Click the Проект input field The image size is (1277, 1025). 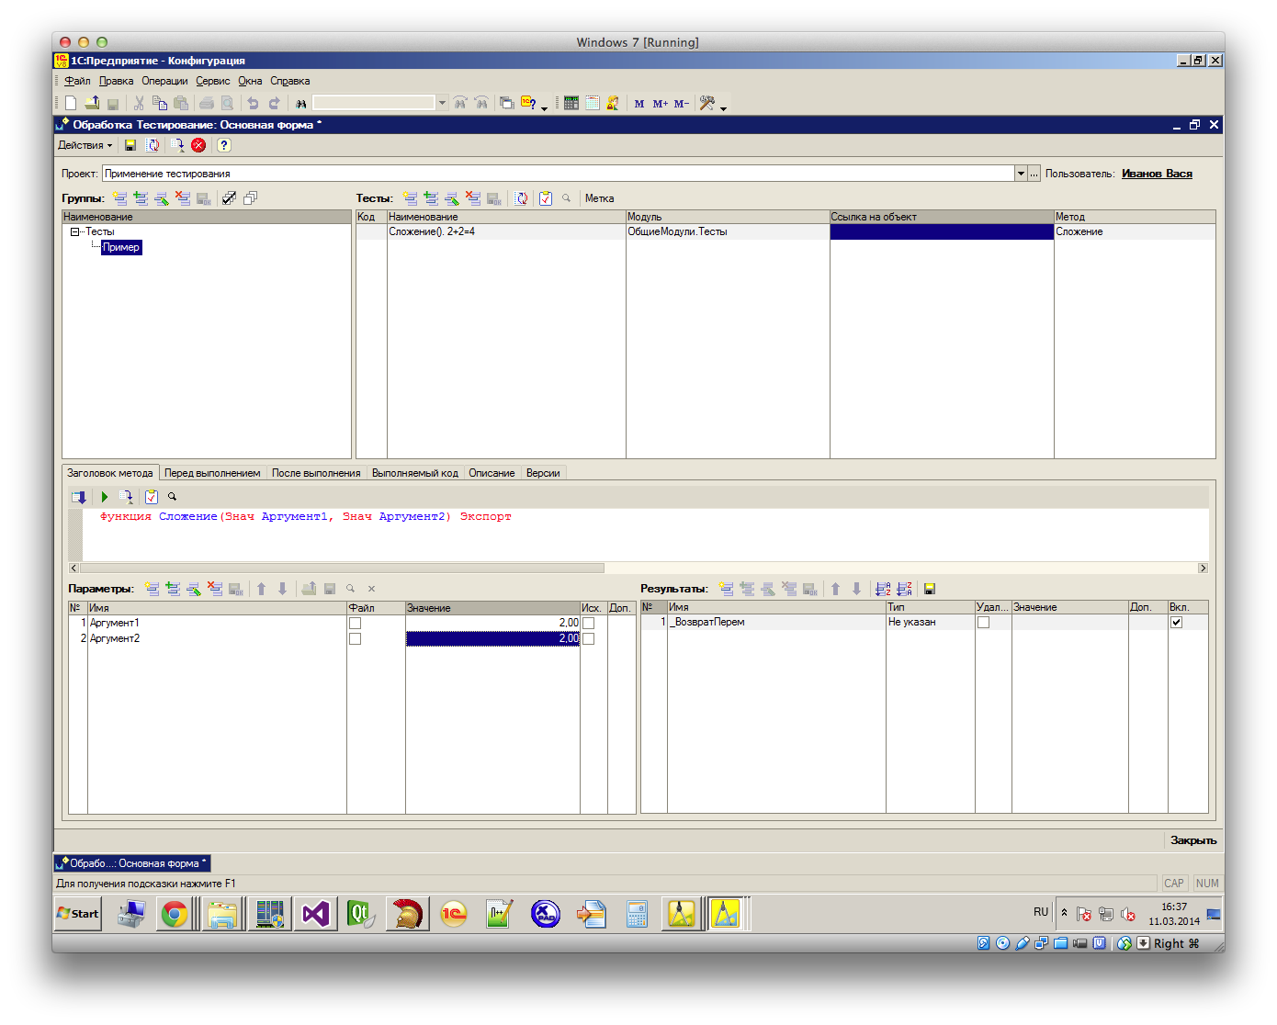tap(559, 174)
